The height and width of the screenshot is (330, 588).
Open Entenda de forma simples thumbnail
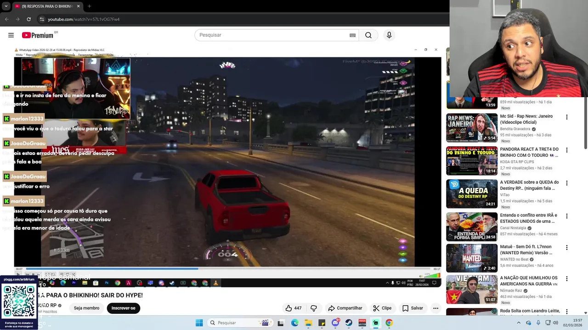click(472, 227)
